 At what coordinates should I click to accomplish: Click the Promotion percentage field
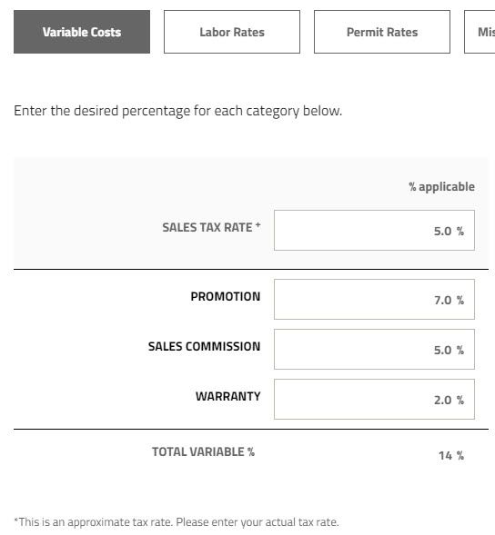pyautogui.click(x=374, y=299)
